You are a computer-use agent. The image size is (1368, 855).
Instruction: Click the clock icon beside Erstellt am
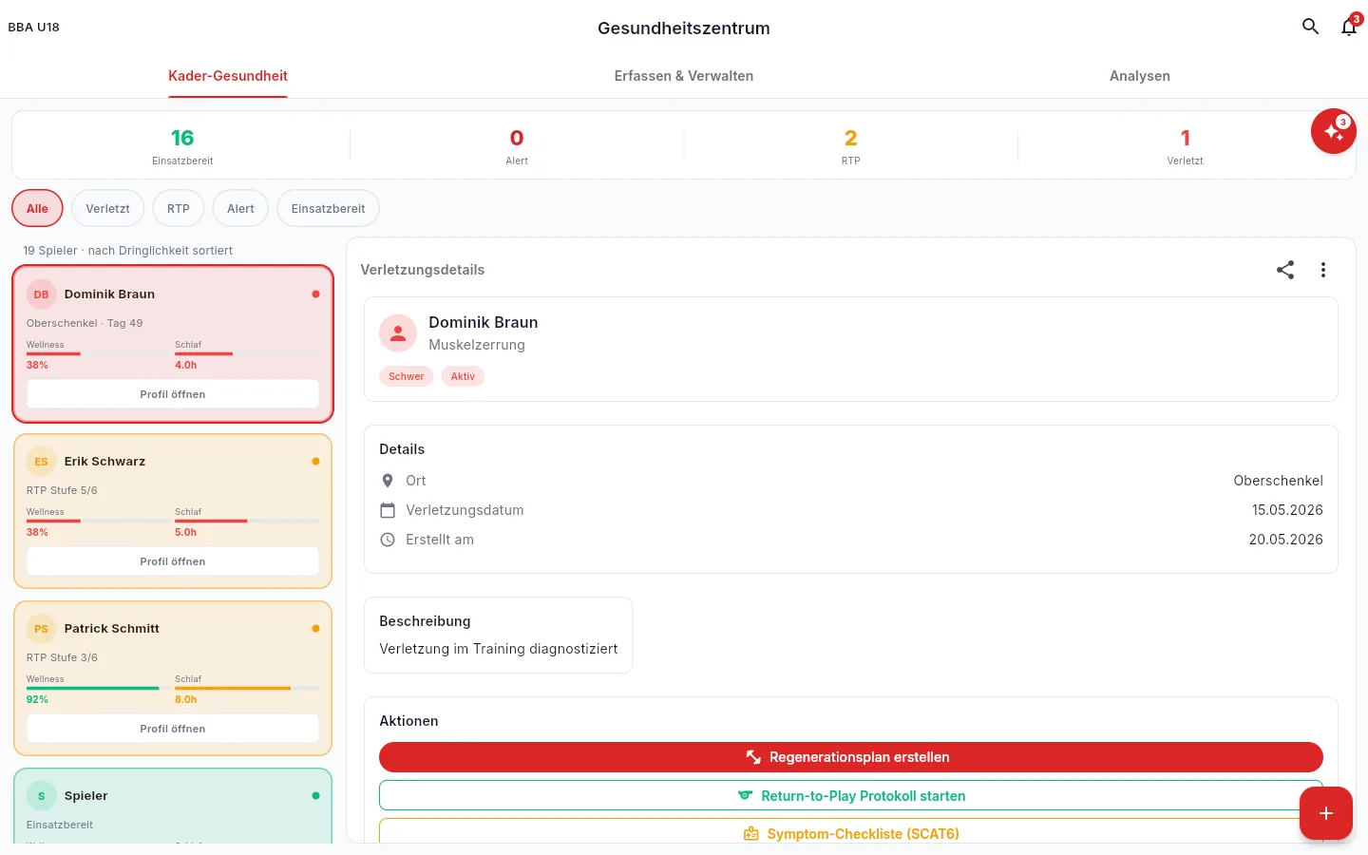tap(388, 540)
